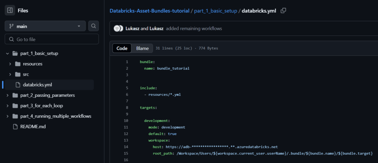Expand the part_4_running_multiple_workflows chevron
The width and height of the screenshot is (378, 163).
click(x=7, y=116)
